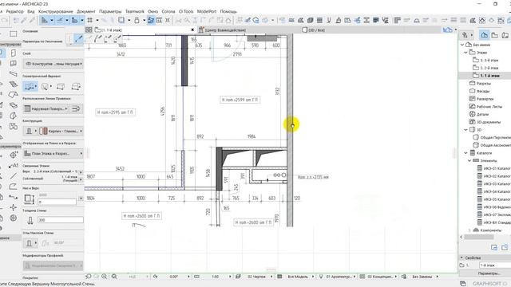This screenshot has width=511, height=287.
Task: Collapse the Этажи tree node
Action: (x=465, y=53)
